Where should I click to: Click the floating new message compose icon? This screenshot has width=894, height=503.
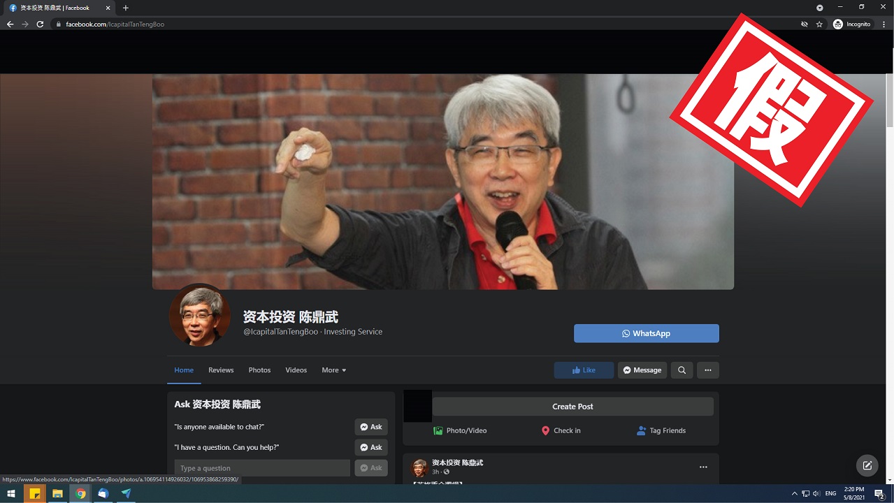click(x=867, y=465)
